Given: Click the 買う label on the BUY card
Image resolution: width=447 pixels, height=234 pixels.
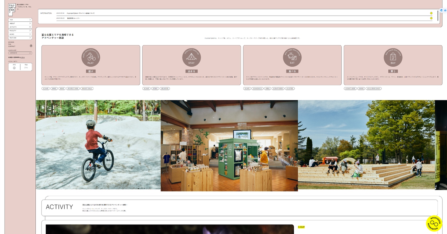Looking at the screenshot, I should coord(393,71).
